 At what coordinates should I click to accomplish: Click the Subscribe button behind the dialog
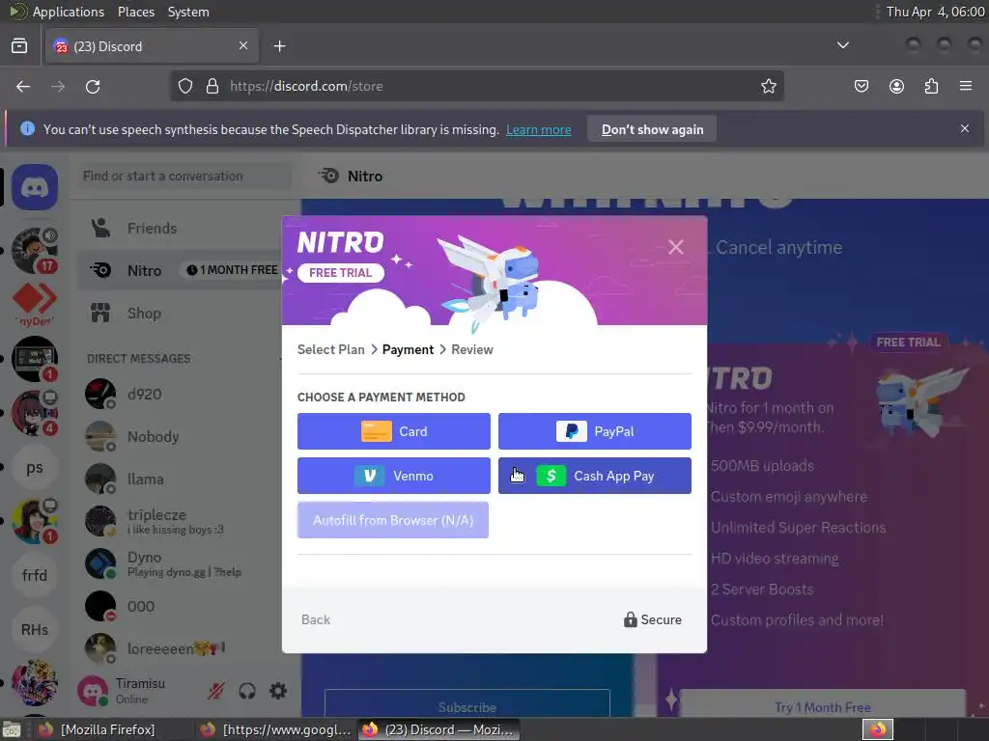pyautogui.click(x=467, y=707)
